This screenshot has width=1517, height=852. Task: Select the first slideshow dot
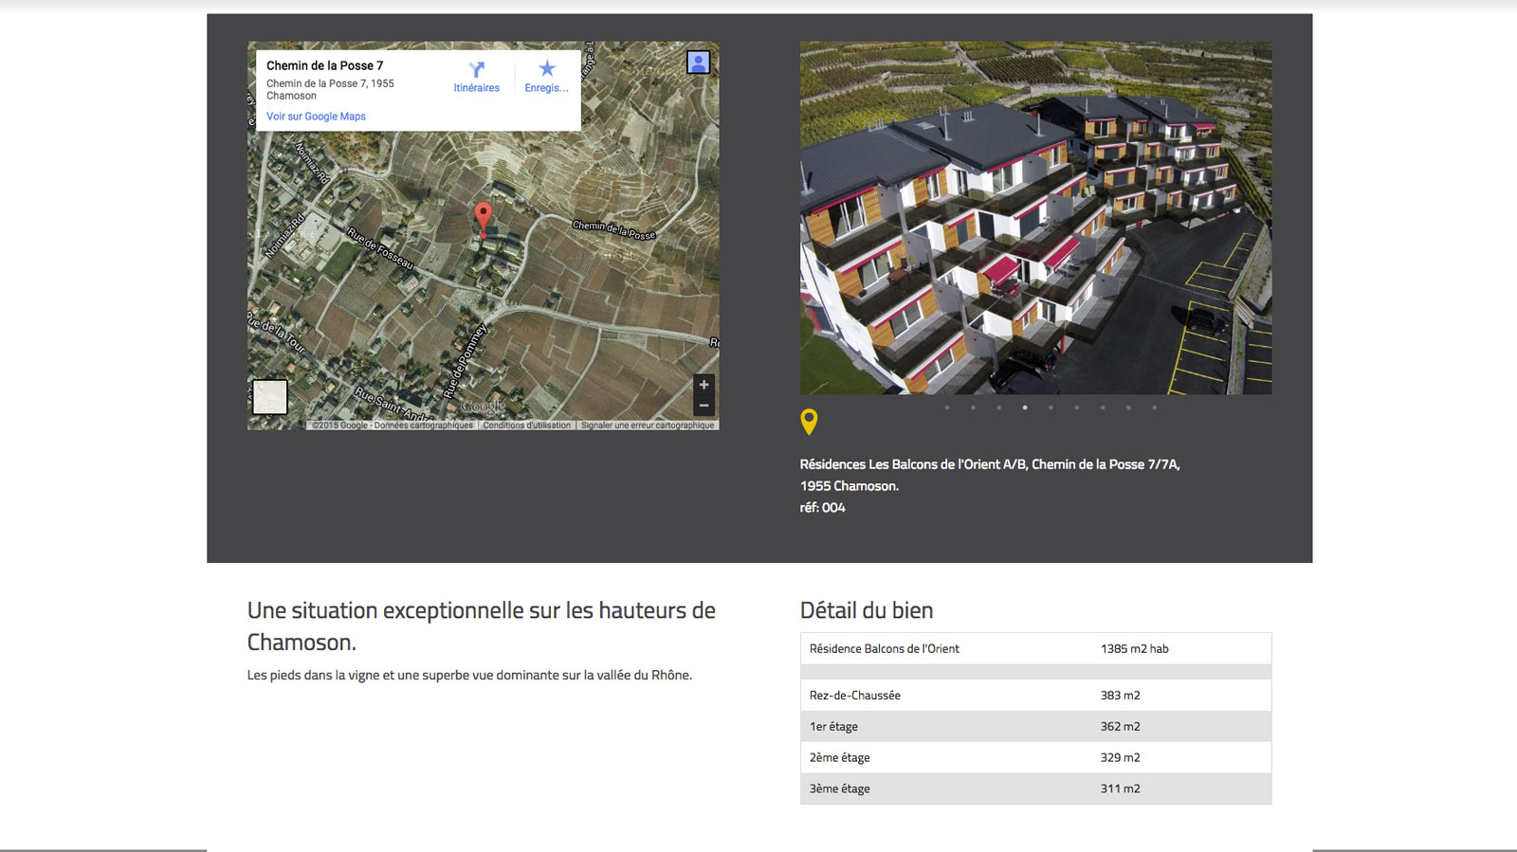coord(947,408)
